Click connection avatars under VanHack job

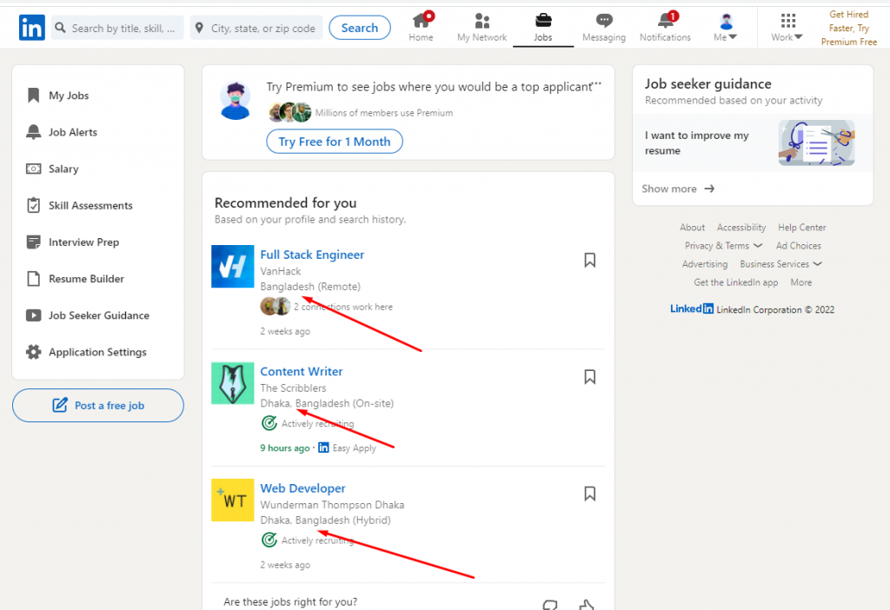276,307
